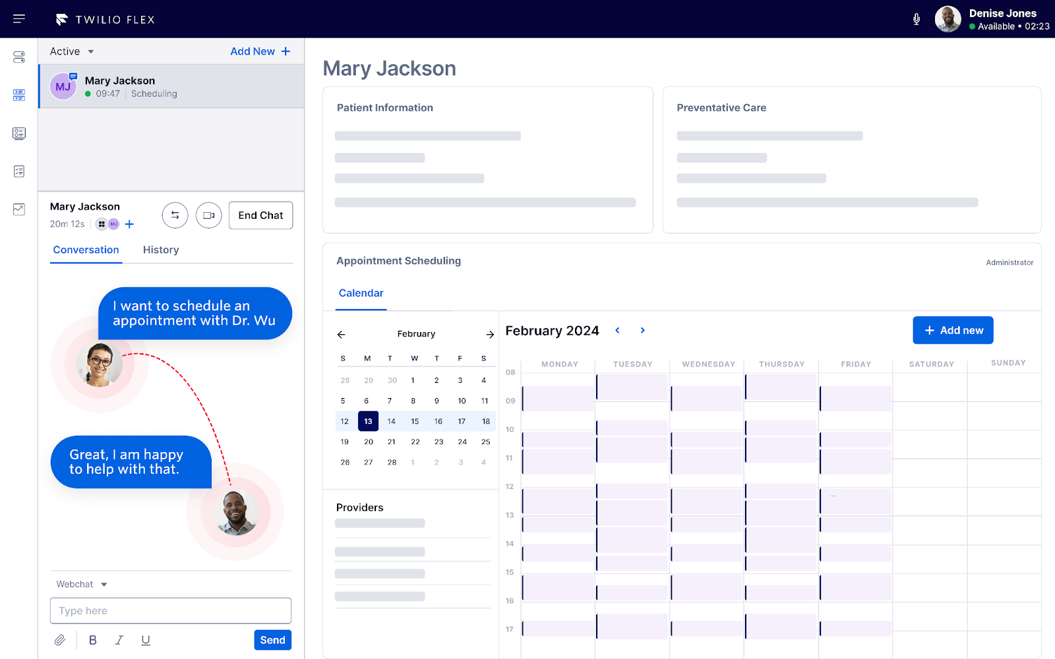Viewport: 1055px width, 659px height.
Task: Attach a file with paperclip icon
Action: [59, 640]
